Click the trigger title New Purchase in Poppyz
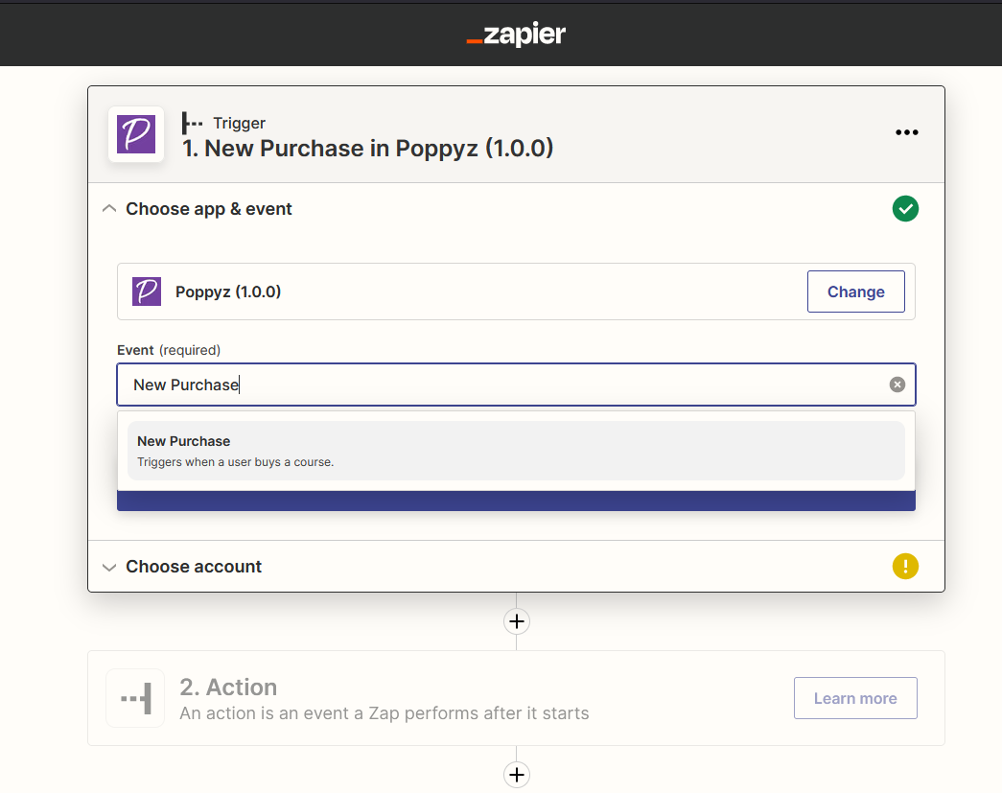 pos(368,149)
